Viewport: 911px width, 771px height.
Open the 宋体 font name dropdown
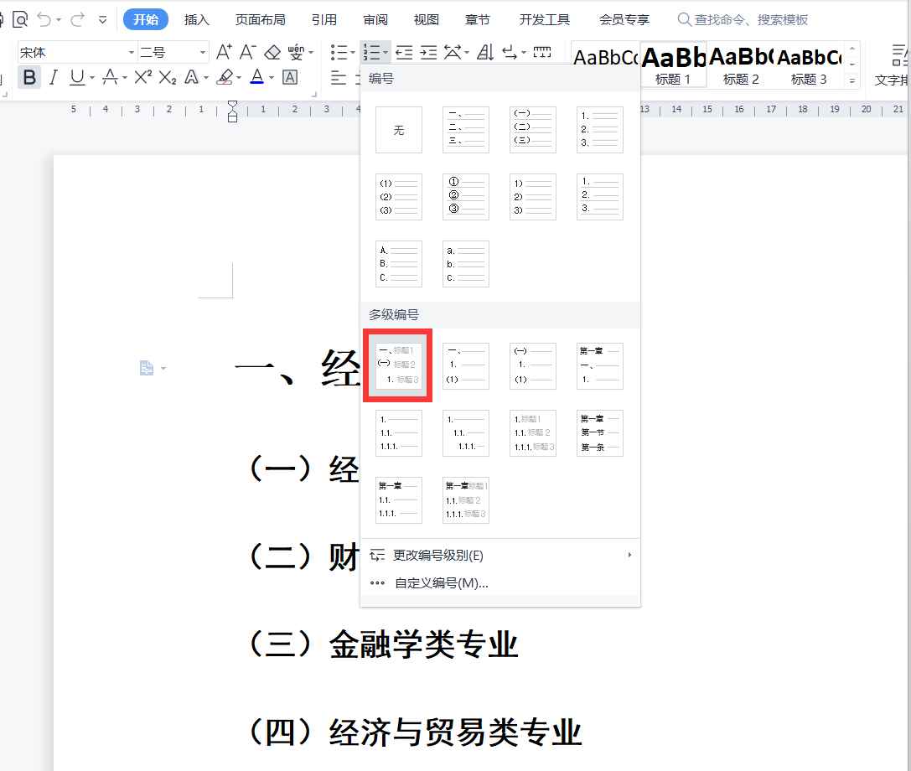click(132, 52)
